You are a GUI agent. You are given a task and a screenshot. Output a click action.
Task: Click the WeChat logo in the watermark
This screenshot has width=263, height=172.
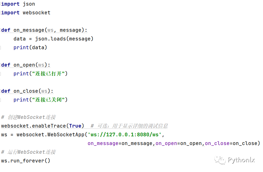(220, 160)
